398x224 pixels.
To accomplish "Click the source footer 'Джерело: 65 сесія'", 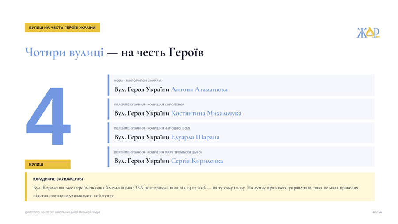I will coord(62,212).
